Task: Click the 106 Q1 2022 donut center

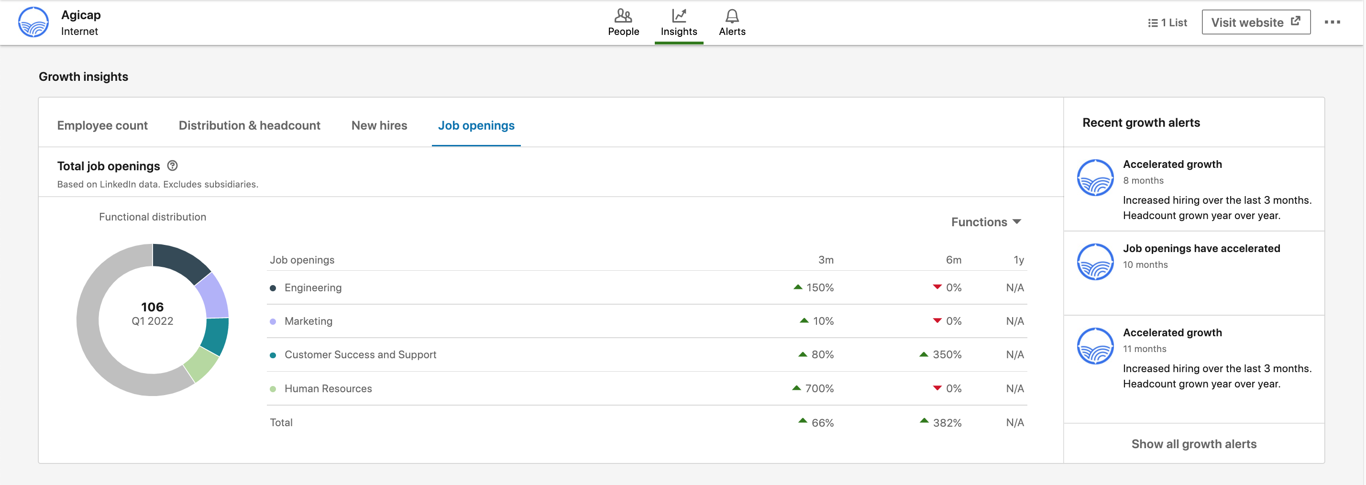Action: (152, 314)
